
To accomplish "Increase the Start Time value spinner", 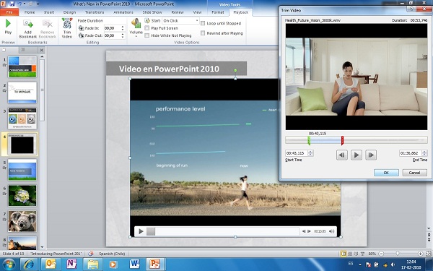I will [310, 152].
